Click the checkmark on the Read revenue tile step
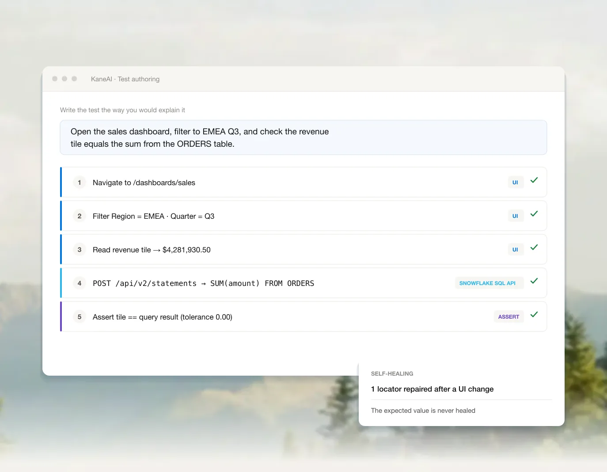The height and width of the screenshot is (472, 607). tap(534, 247)
